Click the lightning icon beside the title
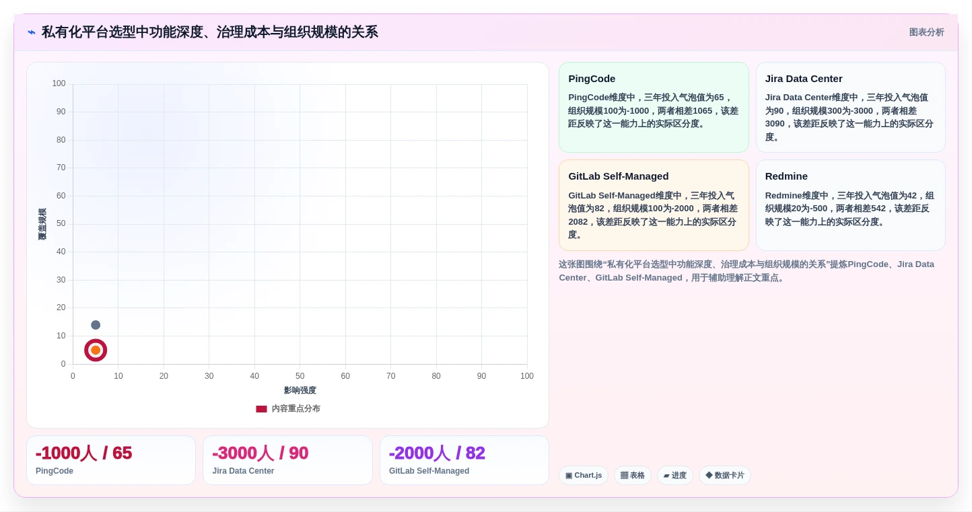The width and height of the screenshot is (972, 512). pos(31,32)
